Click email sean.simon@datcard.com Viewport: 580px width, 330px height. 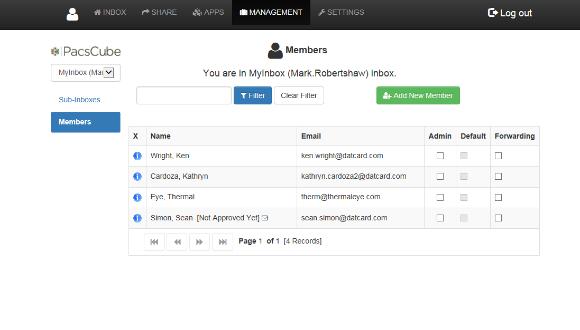pyautogui.click(x=344, y=218)
